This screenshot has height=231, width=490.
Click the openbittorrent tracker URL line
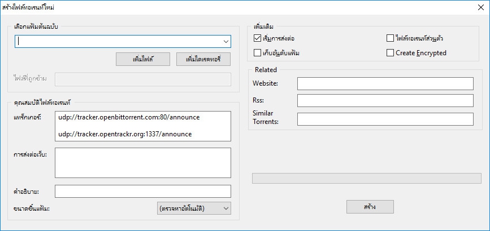pyautogui.click(x=129, y=118)
